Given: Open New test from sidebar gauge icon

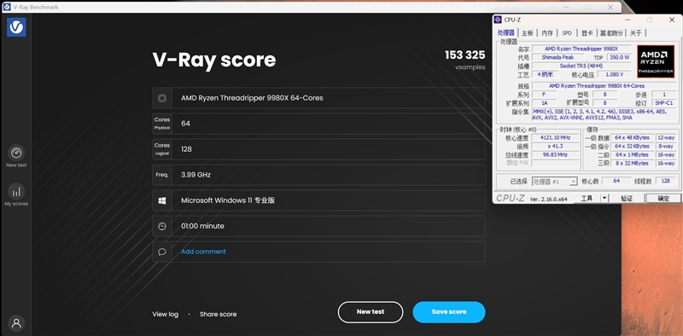Looking at the screenshot, I should tap(16, 154).
